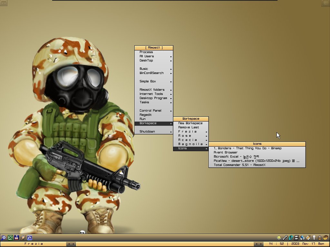Click the top-left corner desktop button

4,3
